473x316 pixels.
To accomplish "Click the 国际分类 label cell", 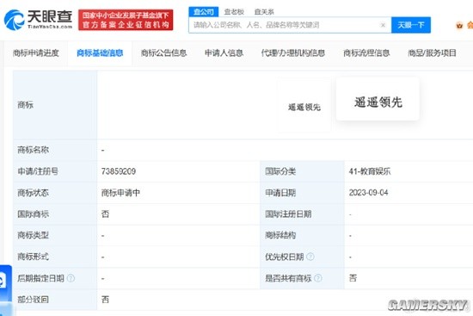I will 302,171.
